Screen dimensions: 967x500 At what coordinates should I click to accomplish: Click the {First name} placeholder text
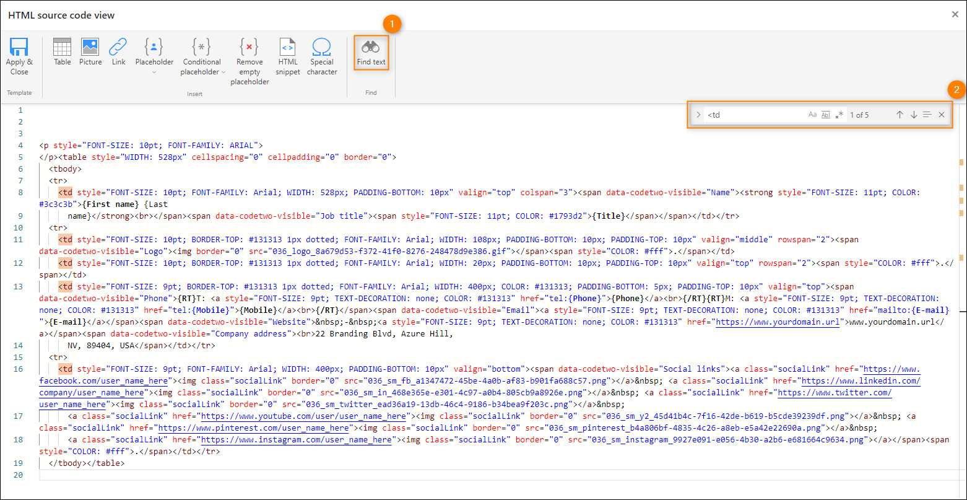110,204
